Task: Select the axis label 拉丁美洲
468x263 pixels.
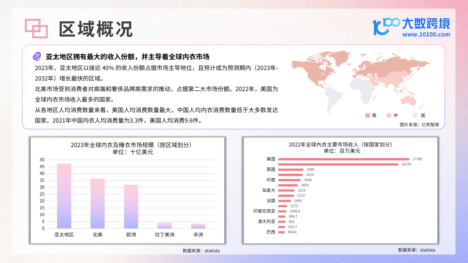Action: pyautogui.click(x=165, y=235)
